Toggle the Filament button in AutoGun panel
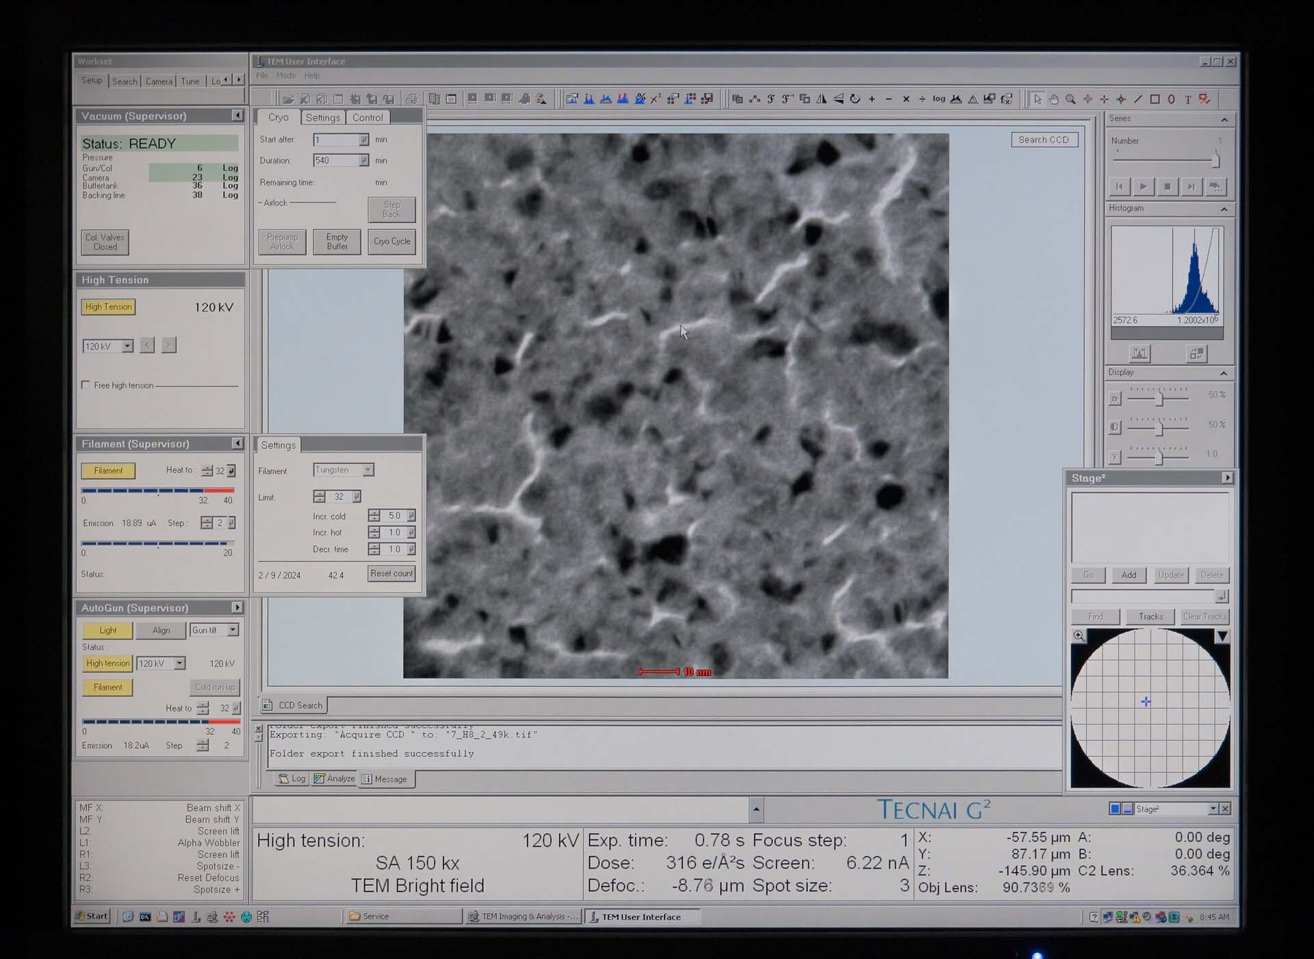This screenshot has height=959, width=1314. (x=107, y=687)
